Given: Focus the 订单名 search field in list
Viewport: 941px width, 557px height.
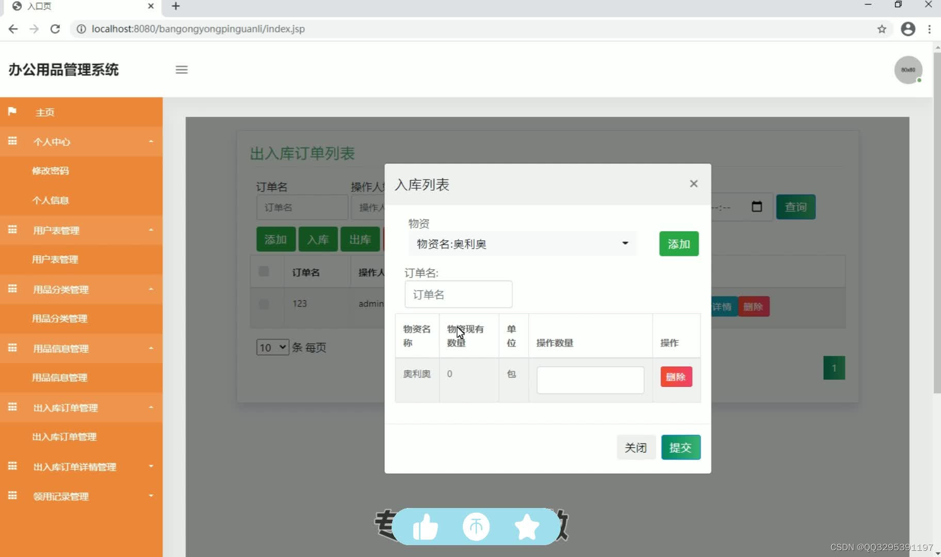Looking at the screenshot, I should click(302, 207).
